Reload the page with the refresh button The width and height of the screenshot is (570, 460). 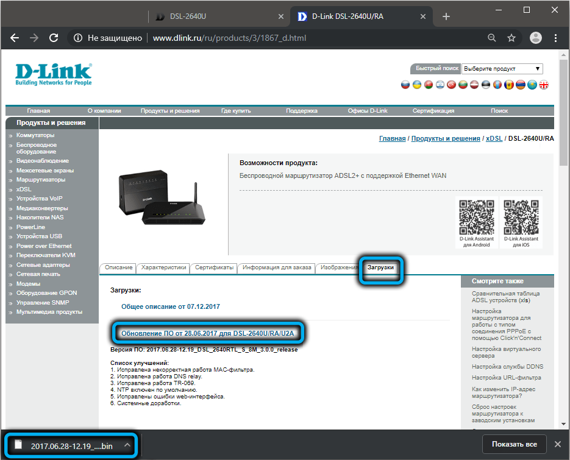[x=54, y=38]
